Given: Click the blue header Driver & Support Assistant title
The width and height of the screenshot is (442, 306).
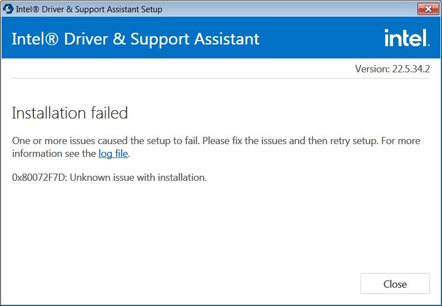Looking at the screenshot, I should tap(135, 38).
